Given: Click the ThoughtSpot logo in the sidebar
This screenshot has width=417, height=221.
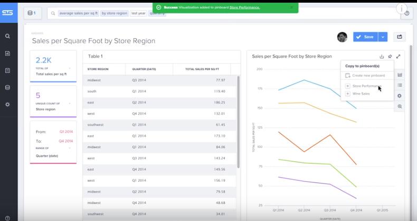Looking at the screenshot, I should click(x=7, y=13).
